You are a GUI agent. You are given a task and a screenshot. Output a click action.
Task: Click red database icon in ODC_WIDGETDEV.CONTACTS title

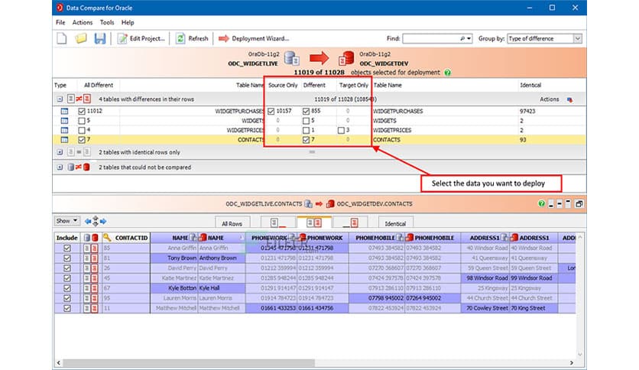[x=330, y=204]
